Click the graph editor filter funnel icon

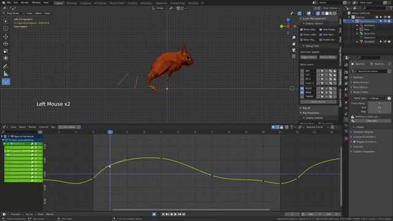click(x=292, y=127)
